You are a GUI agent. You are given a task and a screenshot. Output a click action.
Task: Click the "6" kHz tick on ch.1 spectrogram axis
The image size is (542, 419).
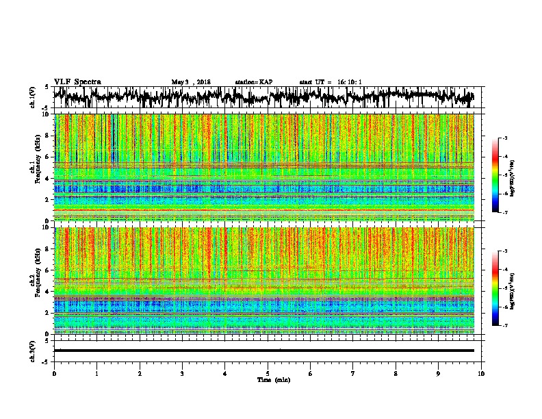pos(49,157)
